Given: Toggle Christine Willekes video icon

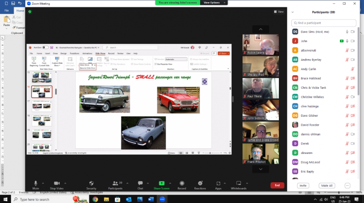Looking at the screenshot, I should pyautogui.click(x=353, y=97).
